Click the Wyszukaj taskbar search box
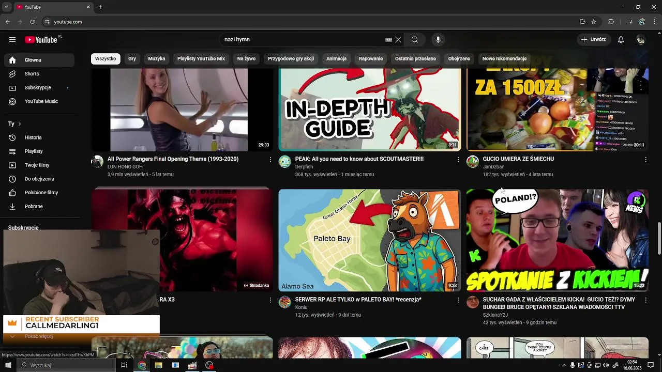This screenshot has width=662, height=372. [66, 365]
